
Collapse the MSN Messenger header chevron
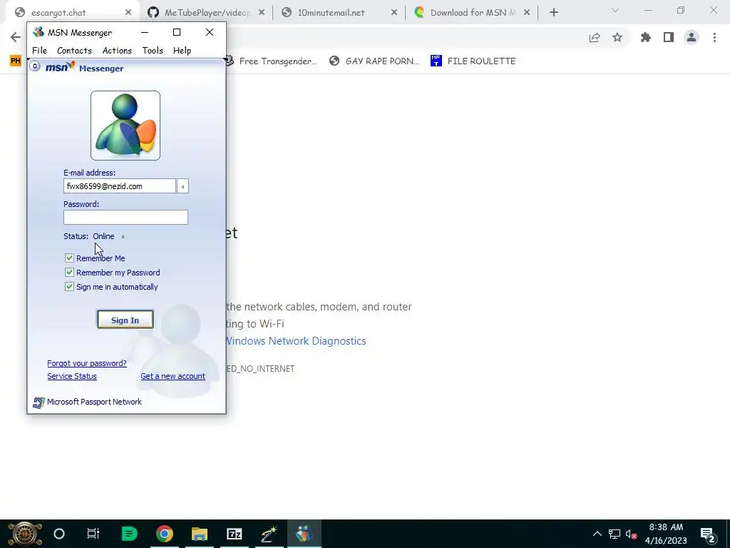pyautogui.click(x=34, y=66)
